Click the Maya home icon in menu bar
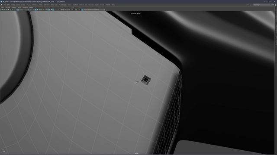The height and width of the screenshot is (155, 277). pyautogui.click(x=1, y=5)
